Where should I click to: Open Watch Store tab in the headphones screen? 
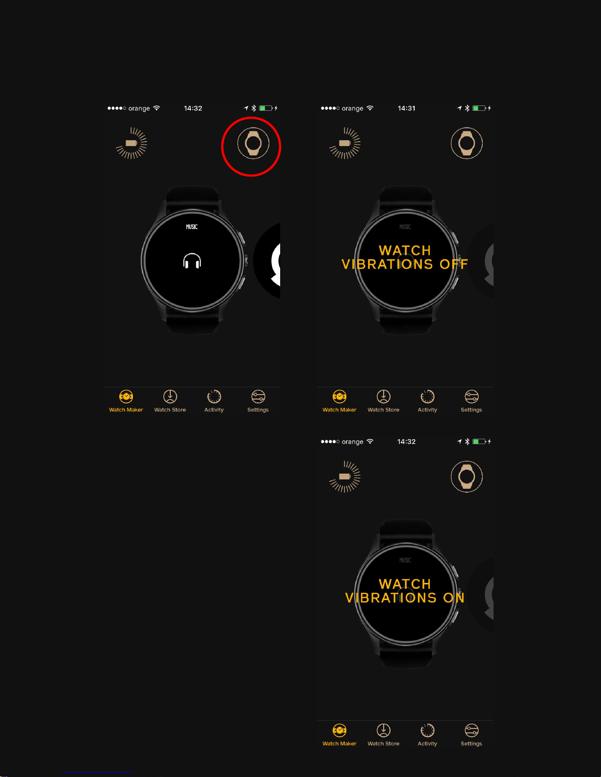(x=170, y=401)
